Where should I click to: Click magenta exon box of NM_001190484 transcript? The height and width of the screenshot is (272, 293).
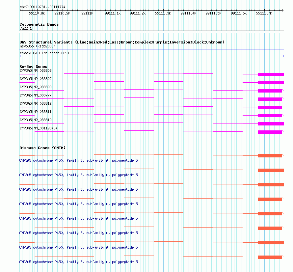[x=270, y=132]
